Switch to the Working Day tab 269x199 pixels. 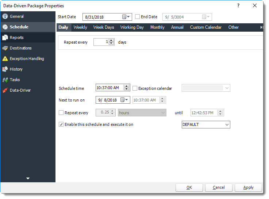tap(132, 27)
